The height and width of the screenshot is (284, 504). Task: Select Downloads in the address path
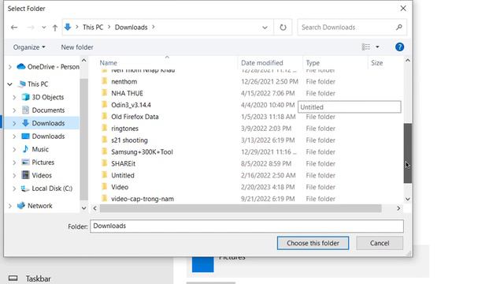(132, 28)
